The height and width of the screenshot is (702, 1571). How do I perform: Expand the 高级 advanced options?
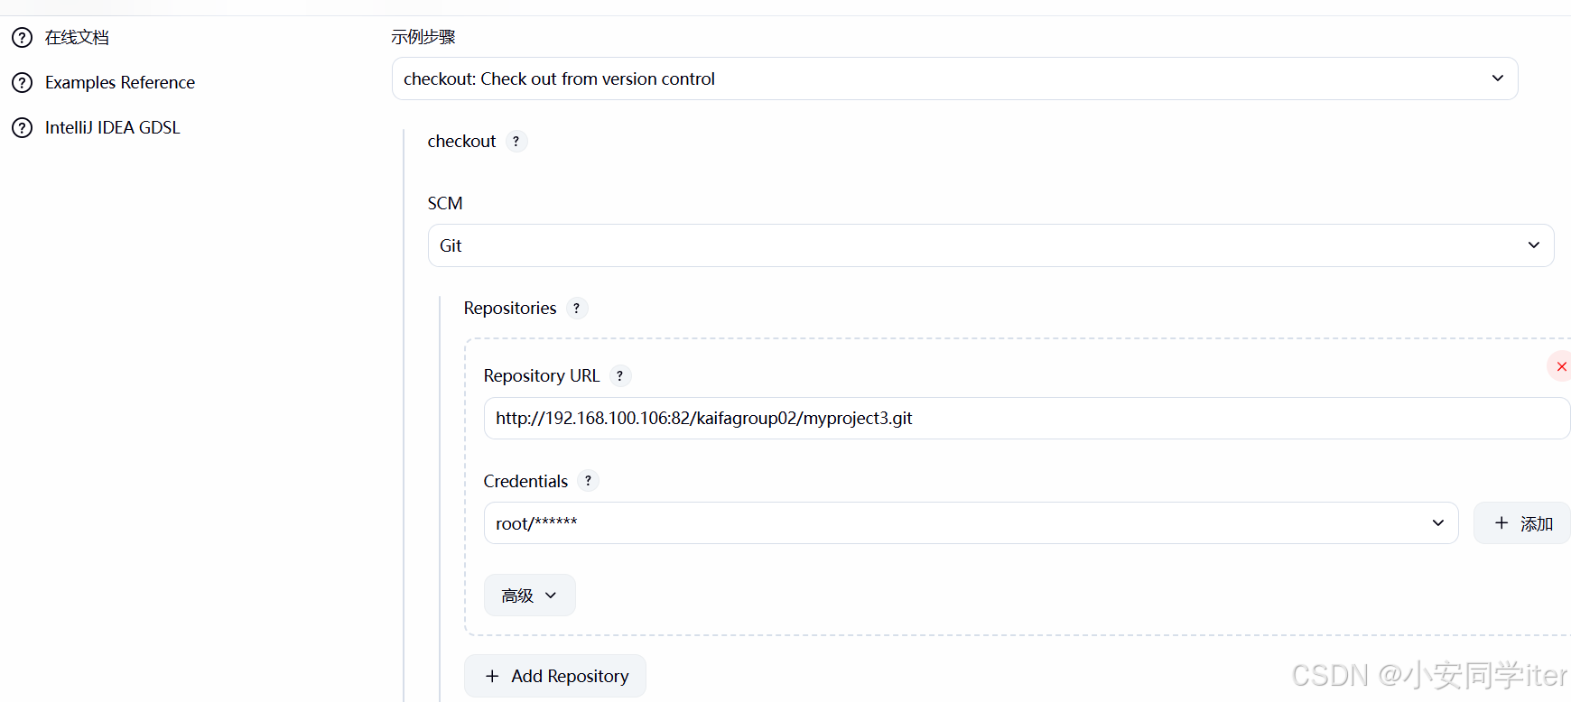tap(529, 596)
